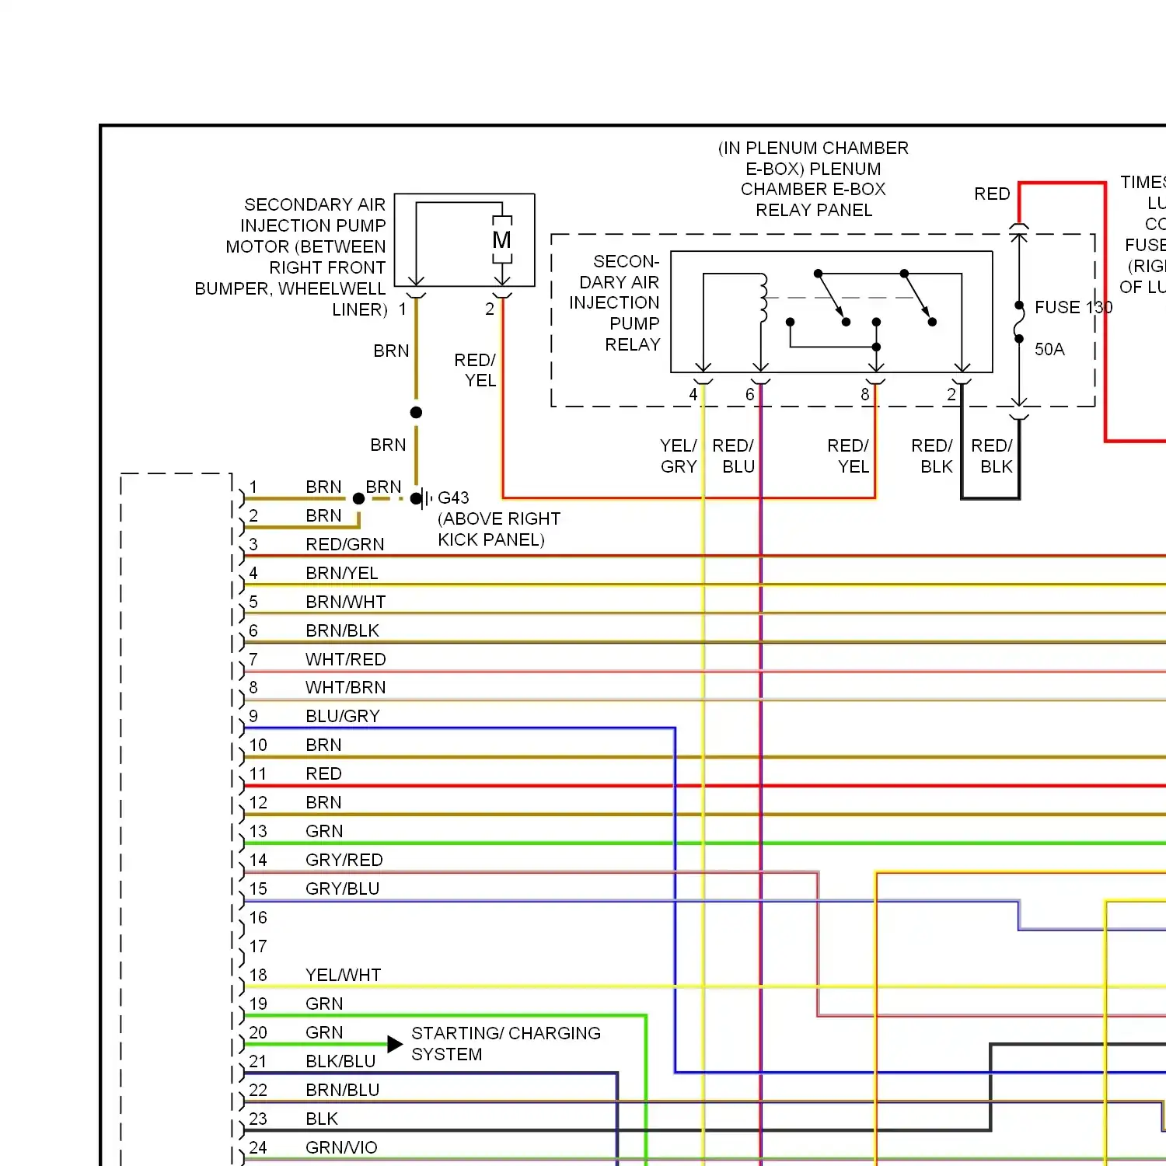The image size is (1166, 1166).
Task: Select connector pin 9 BLU/GRY label
Action: click(342, 716)
